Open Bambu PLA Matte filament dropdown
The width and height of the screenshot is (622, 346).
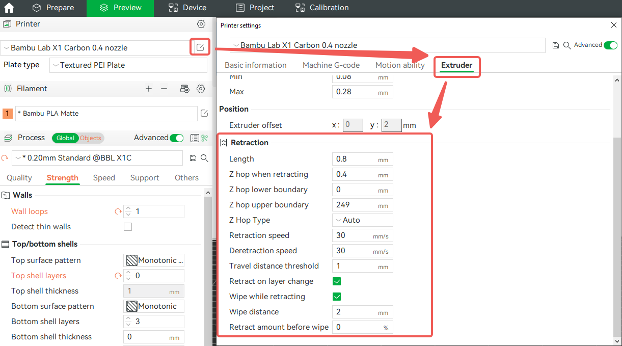106,113
